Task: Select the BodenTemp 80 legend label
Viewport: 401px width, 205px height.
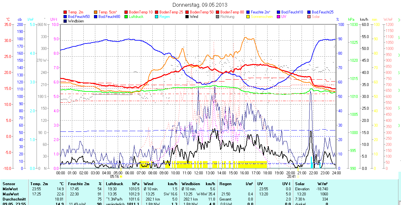Action: click(232, 12)
